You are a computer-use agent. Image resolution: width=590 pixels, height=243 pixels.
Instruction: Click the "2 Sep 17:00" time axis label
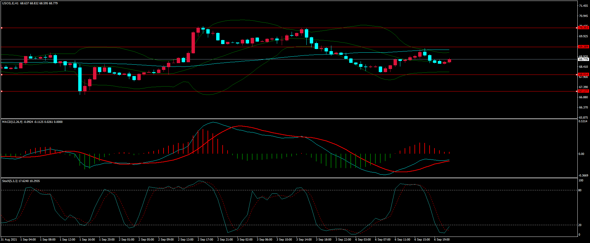coord(205,240)
